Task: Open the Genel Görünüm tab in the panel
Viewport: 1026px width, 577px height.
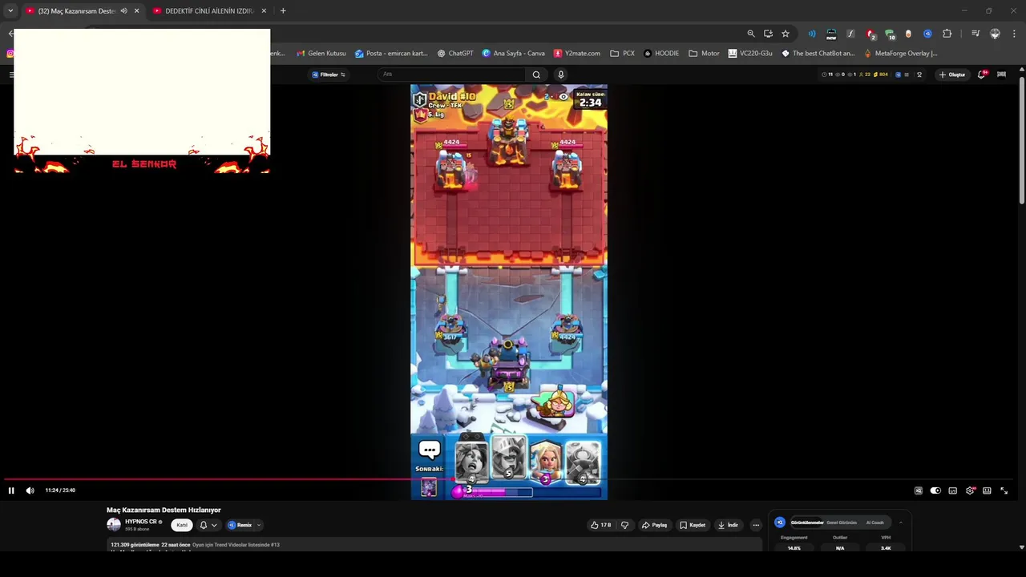Action: (x=842, y=523)
